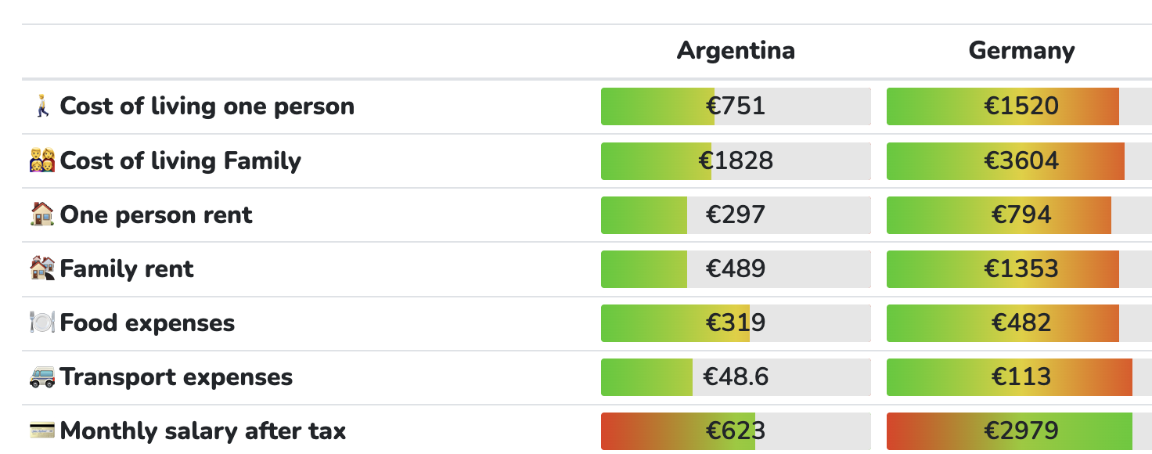Image resolution: width=1152 pixels, height=454 pixels.
Task: Click the Monthly salary after tax label
Action: 203,431
